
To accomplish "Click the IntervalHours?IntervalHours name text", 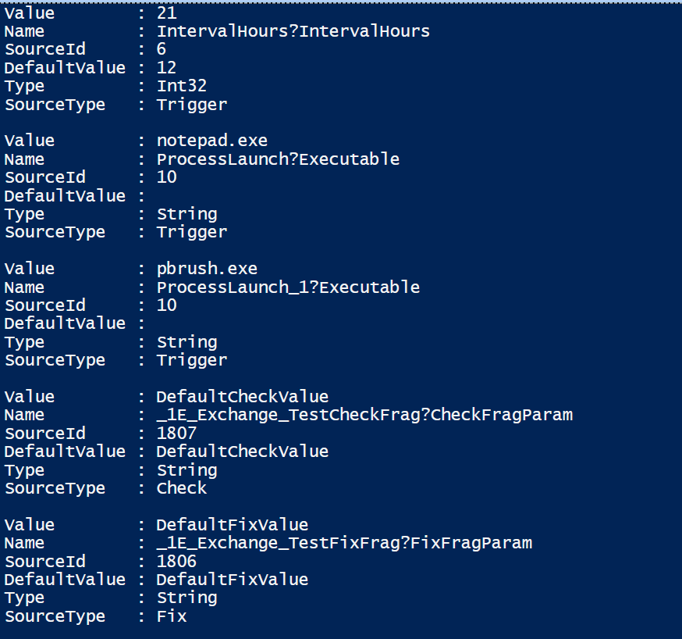I will (293, 31).
